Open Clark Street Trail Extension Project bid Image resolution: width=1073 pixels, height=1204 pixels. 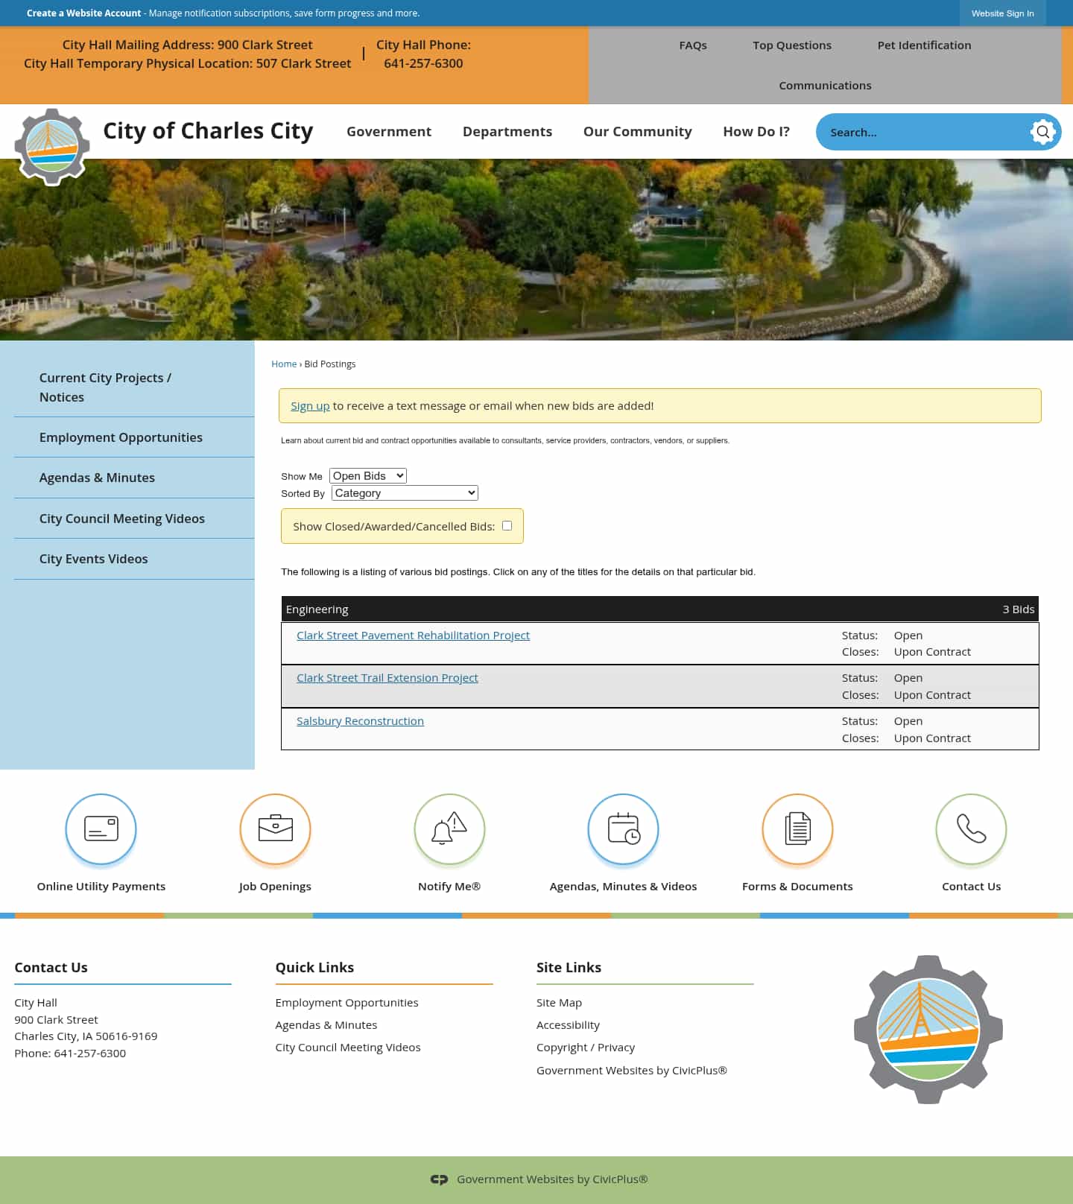coord(387,678)
